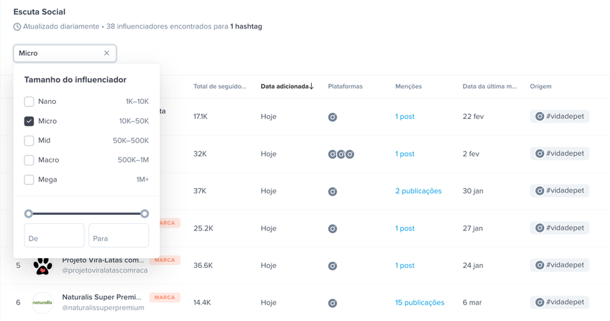Click the Instagram icon in the 14.4K row
The height and width of the screenshot is (321, 610).
click(x=332, y=303)
